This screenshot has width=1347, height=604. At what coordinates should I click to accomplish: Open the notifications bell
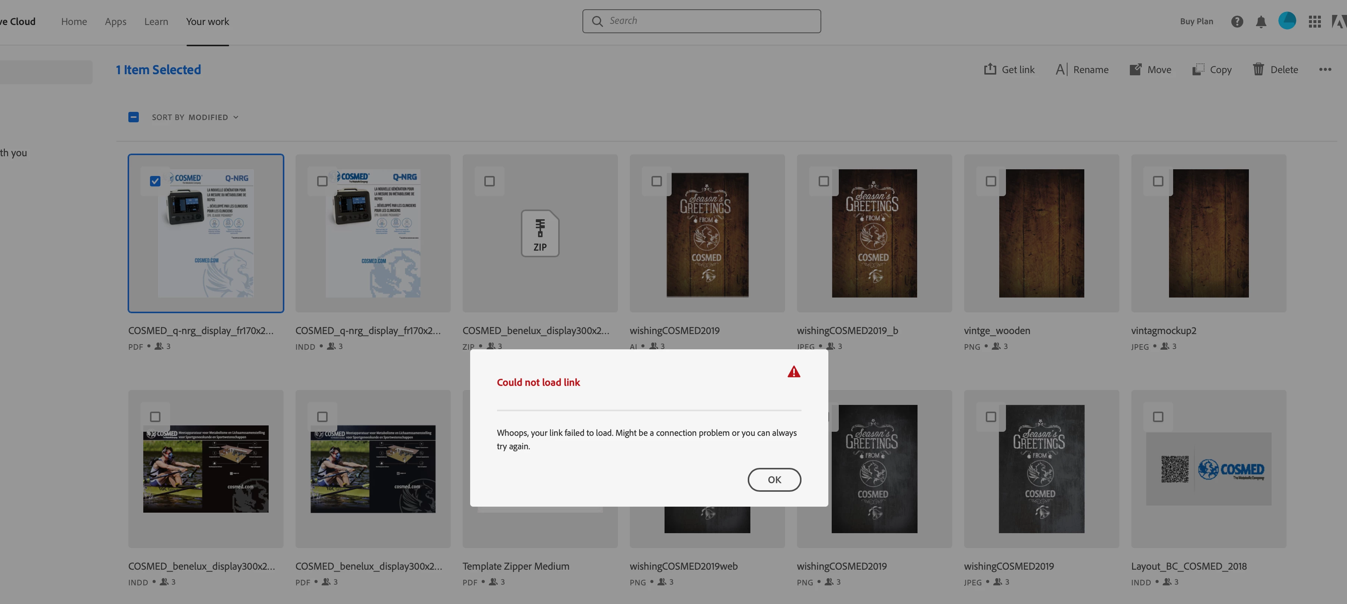[x=1261, y=21]
